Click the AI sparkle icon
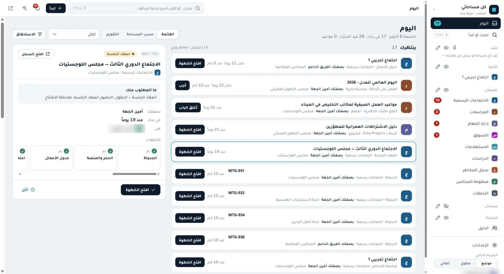504x274 pixels. coord(24,8)
